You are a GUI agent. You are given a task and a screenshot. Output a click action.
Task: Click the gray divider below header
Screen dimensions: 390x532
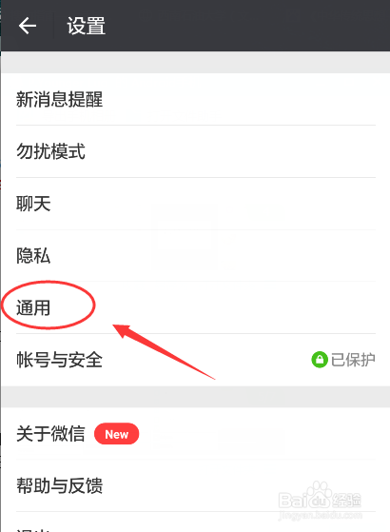click(x=195, y=63)
